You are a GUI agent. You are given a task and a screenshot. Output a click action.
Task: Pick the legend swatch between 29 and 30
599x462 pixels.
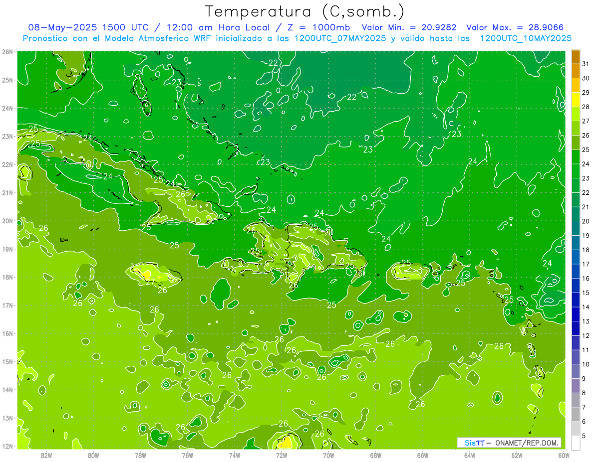click(x=576, y=85)
